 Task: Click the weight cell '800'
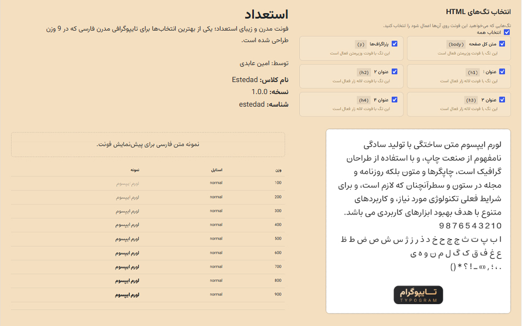click(278, 281)
